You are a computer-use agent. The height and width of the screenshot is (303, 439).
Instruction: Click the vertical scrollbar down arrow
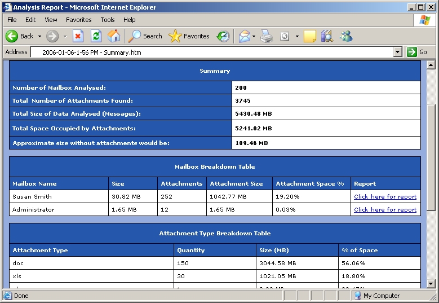tap(431, 284)
